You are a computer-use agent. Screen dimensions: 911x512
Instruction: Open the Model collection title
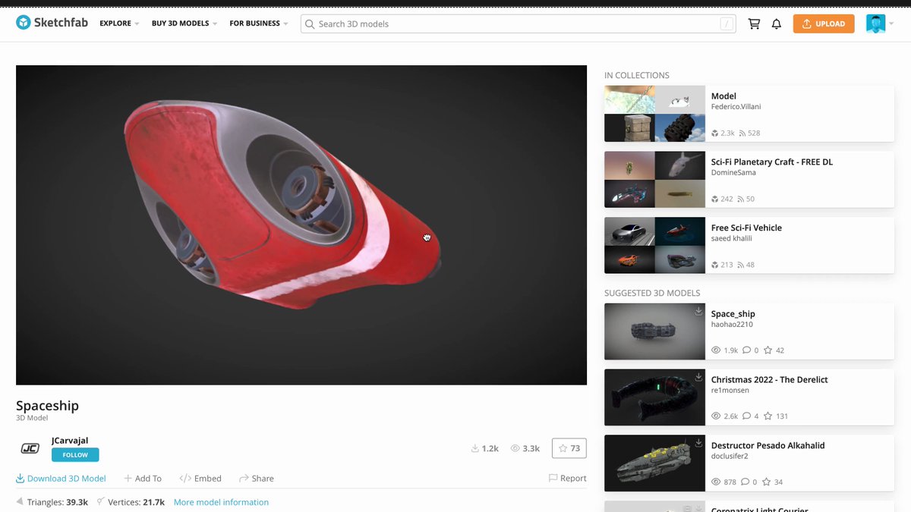pyautogui.click(x=723, y=96)
